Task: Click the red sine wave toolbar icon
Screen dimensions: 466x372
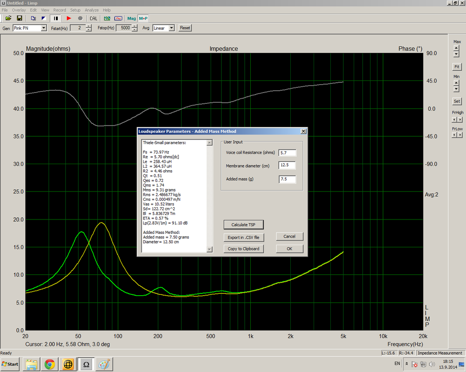Action: 118,19
